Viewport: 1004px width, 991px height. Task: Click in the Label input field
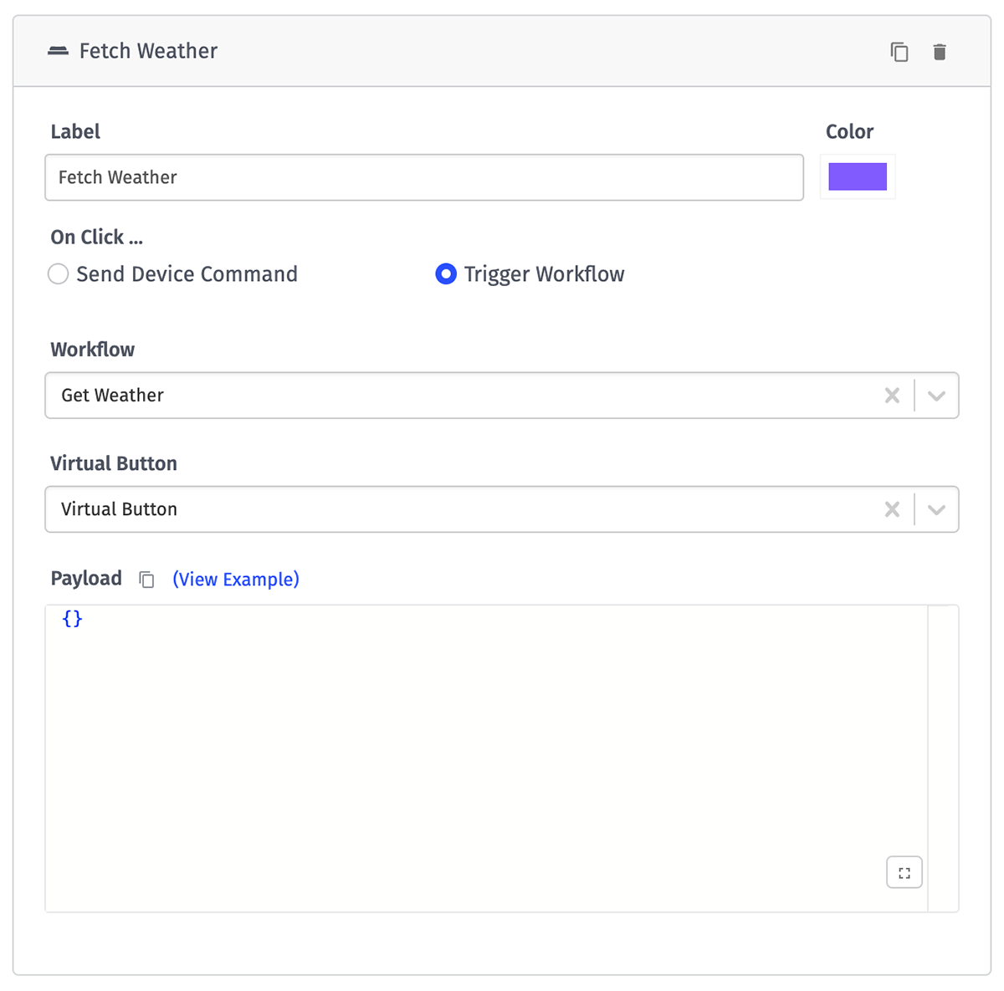(x=424, y=177)
